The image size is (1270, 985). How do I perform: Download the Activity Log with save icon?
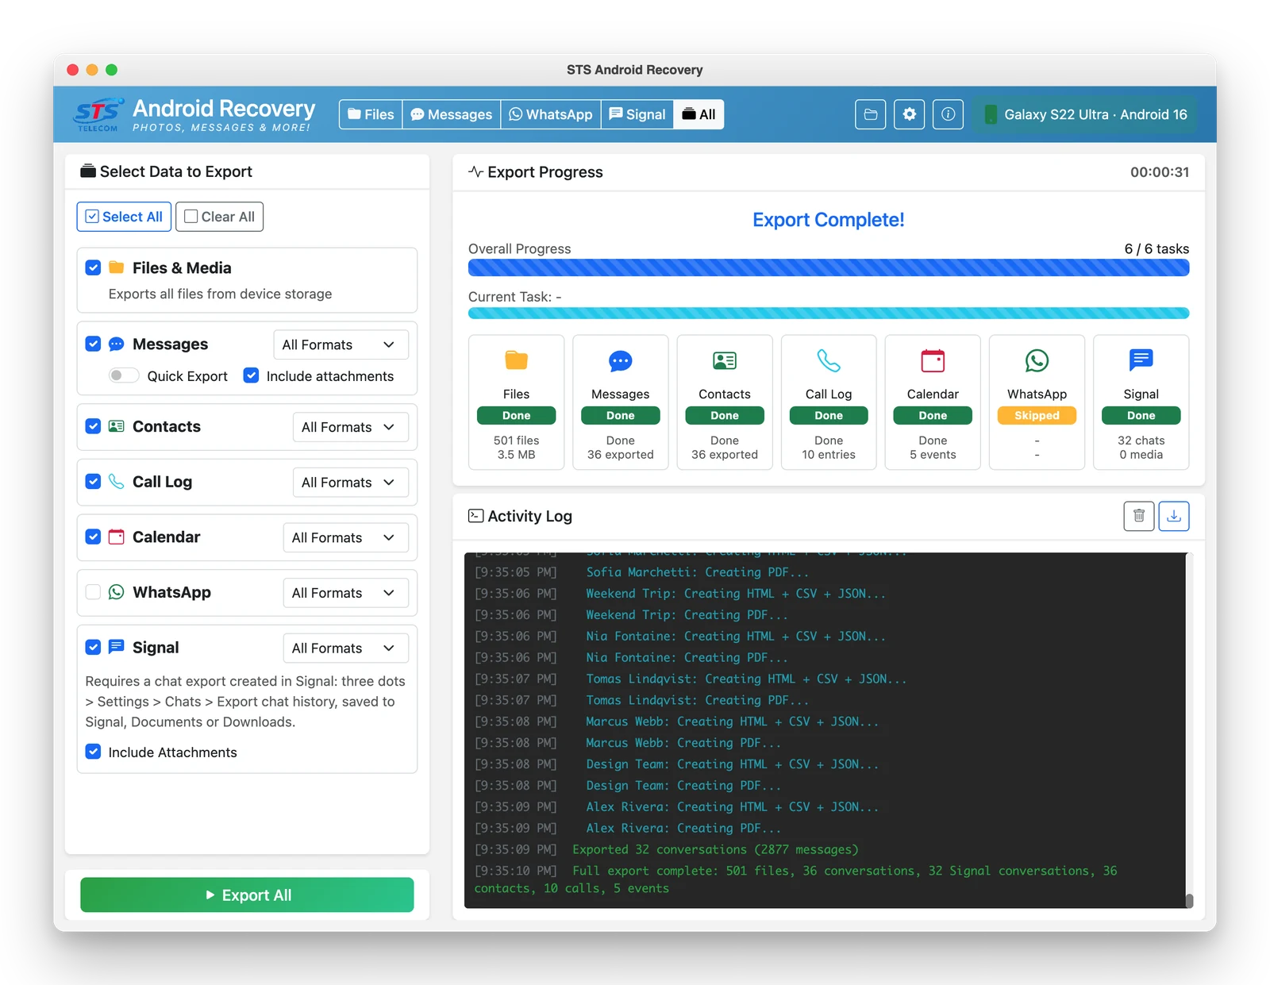tap(1174, 516)
